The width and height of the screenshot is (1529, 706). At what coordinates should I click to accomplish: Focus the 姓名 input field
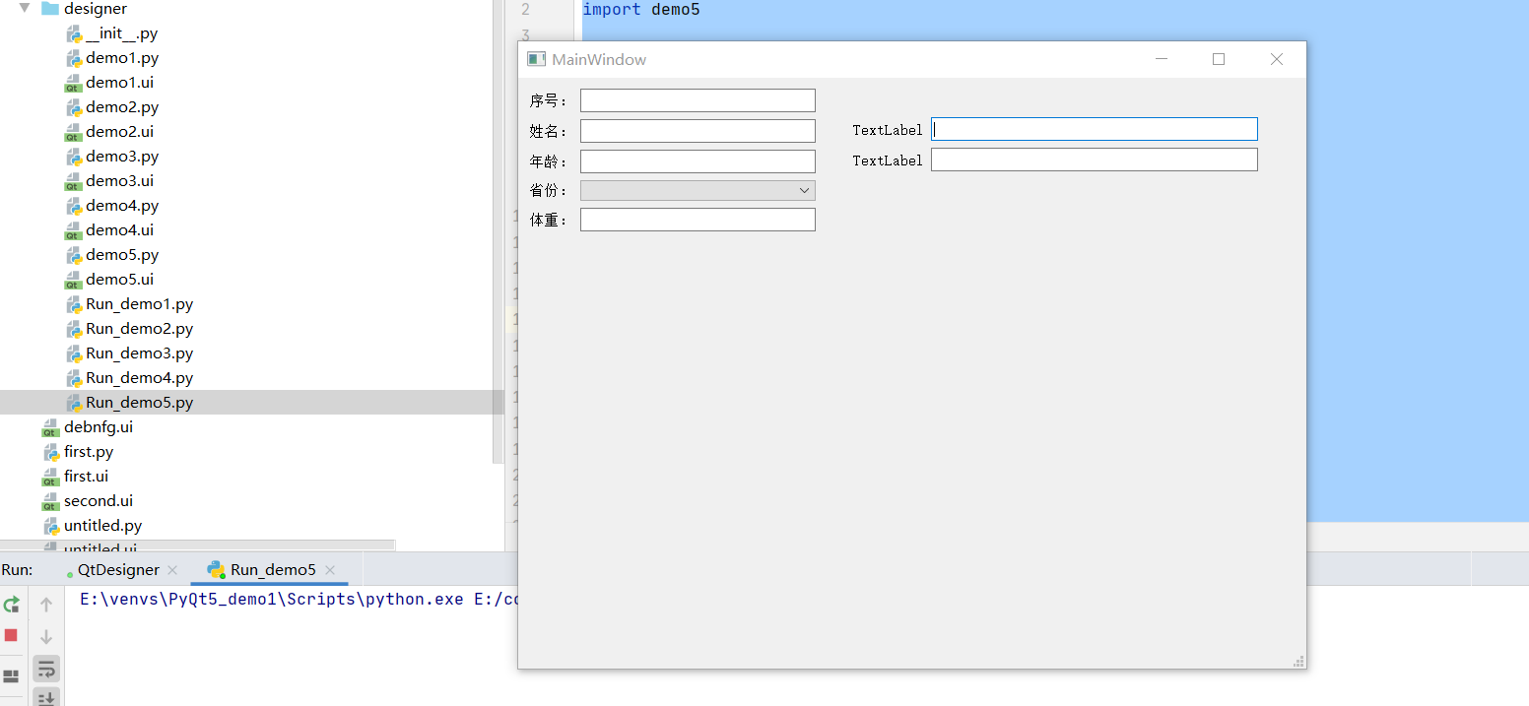(698, 131)
